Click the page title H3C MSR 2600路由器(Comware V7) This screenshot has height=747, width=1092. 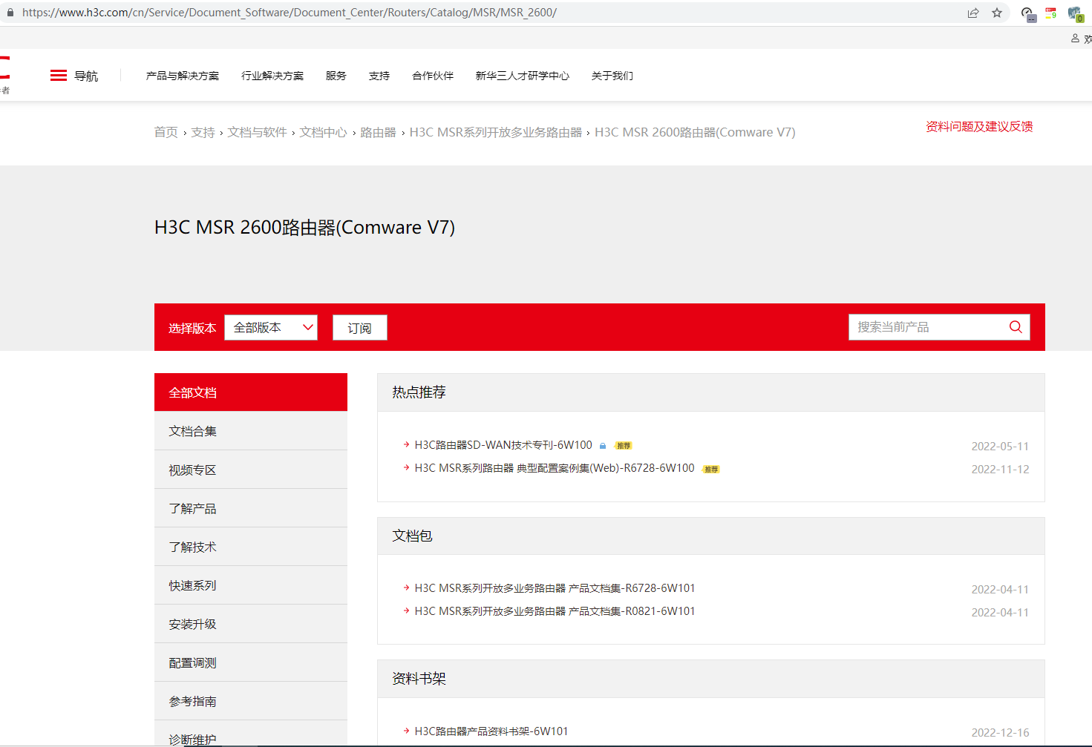(304, 227)
